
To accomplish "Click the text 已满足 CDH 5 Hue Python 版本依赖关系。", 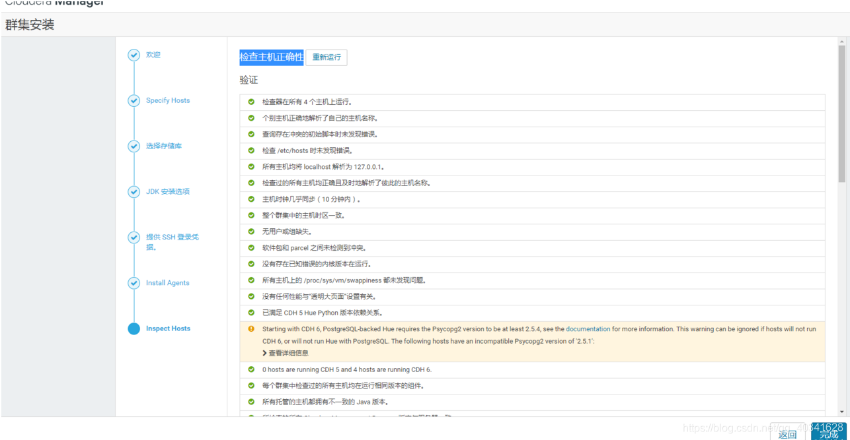I will coord(323,313).
